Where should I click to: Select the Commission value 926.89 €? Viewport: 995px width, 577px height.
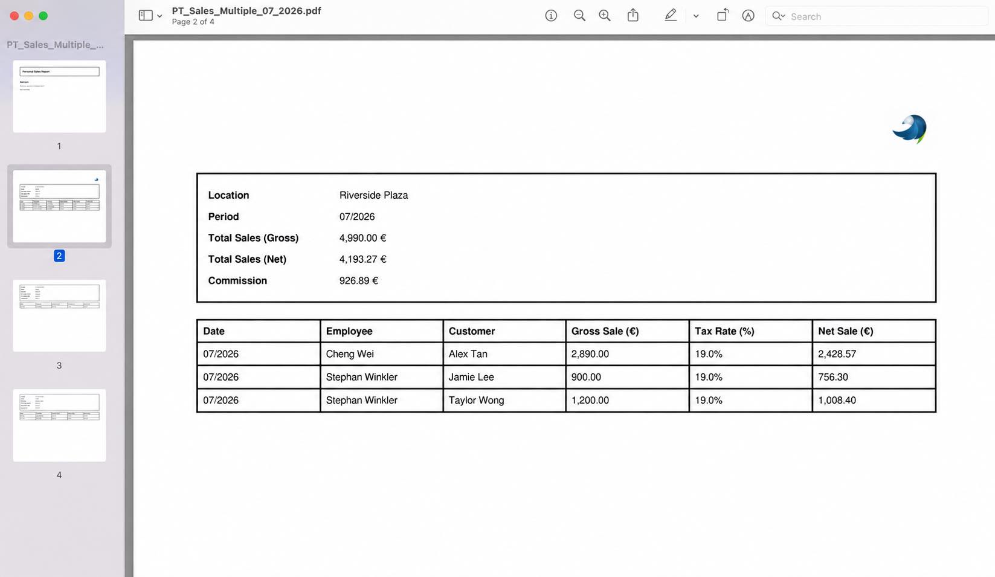click(359, 281)
